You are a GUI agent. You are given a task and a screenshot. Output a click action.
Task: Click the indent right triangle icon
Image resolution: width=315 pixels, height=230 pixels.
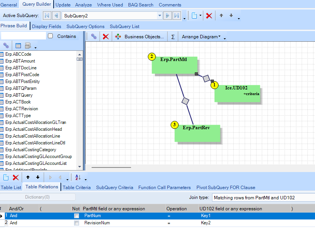[x=50, y=177]
